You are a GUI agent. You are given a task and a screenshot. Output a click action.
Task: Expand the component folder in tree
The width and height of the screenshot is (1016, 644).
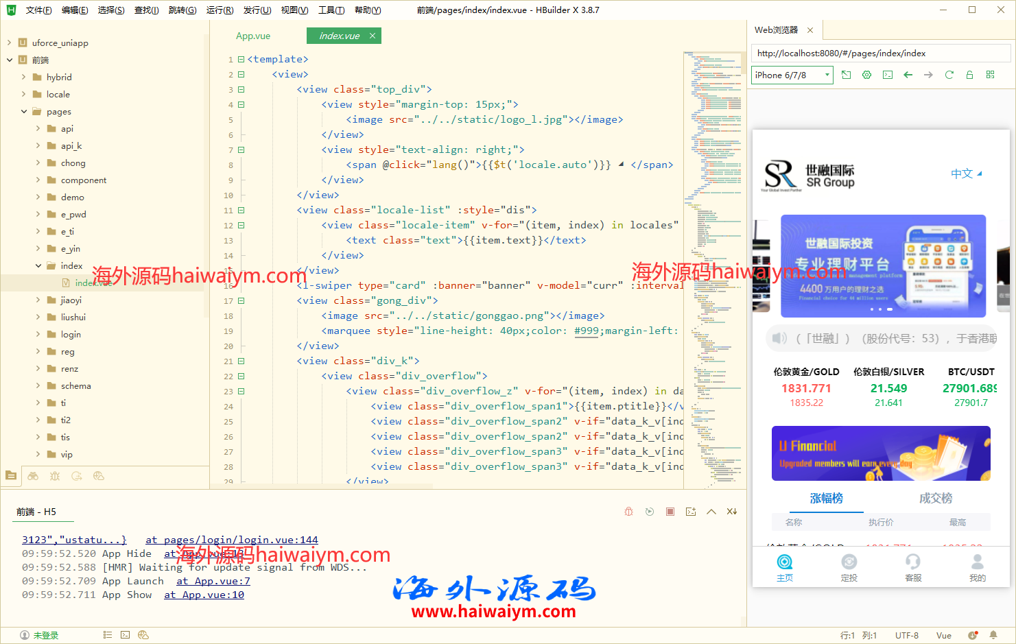[x=38, y=180]
